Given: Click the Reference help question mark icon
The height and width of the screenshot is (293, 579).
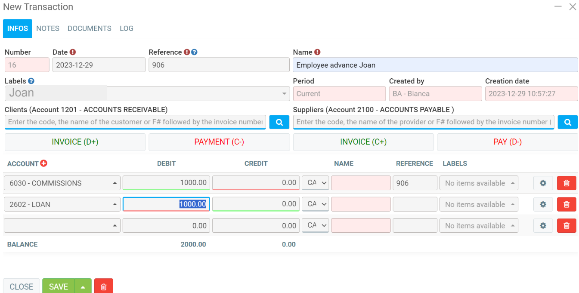Looking at the screenshot, I should [194, 52].
